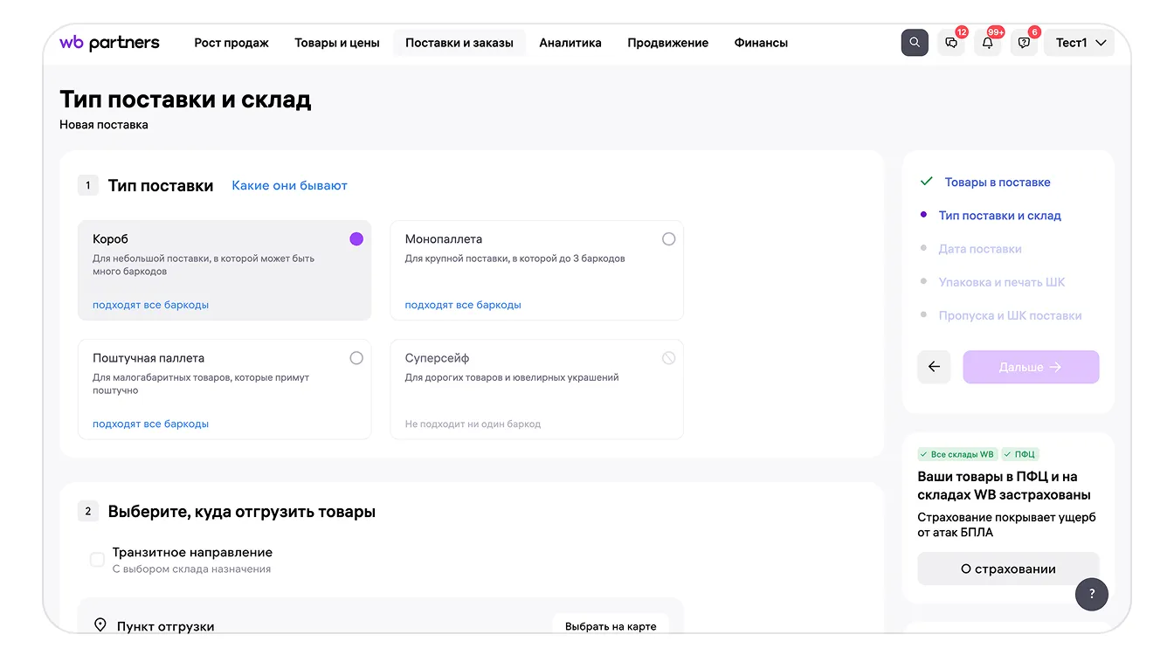This screenshot has width=1174, height=655.
Task: Open barcodes link in the Монопаллета card
Action: 463,305
